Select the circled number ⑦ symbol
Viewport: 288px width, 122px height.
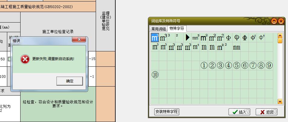coord(253,65)
